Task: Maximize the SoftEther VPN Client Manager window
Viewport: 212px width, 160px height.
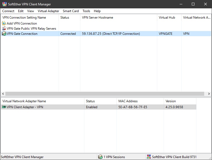Action: 193,4
